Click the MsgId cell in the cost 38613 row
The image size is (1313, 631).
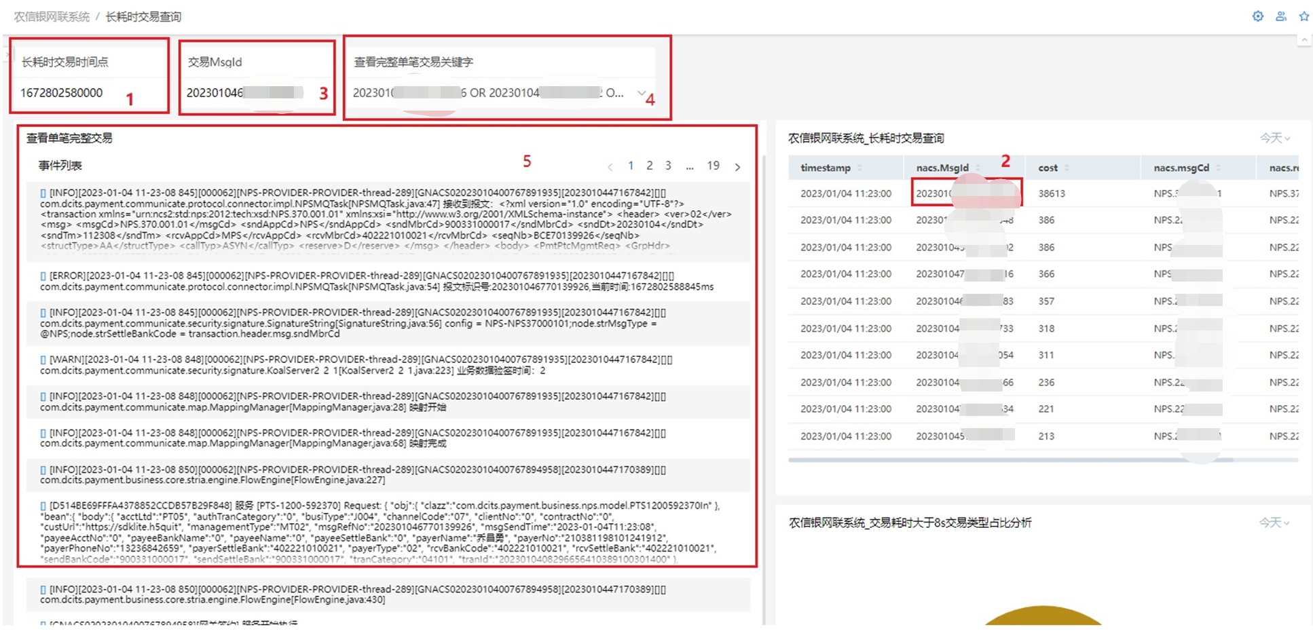pos(967,193)
